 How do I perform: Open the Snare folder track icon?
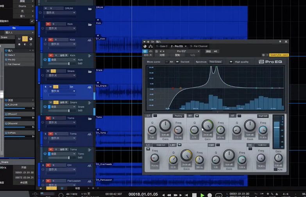coord(90,72)
